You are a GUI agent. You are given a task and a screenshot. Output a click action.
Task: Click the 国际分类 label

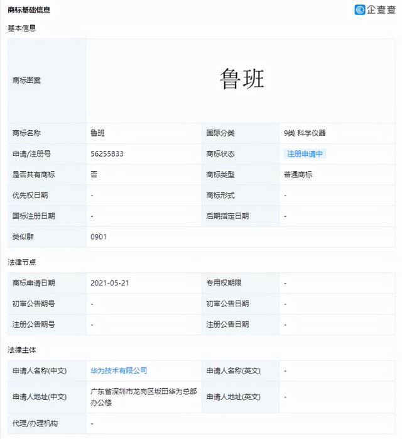220,133
